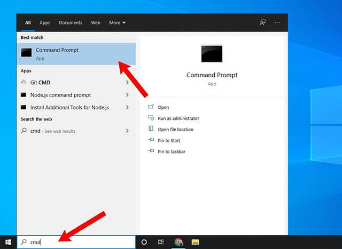
Task: Select Node.js command prompt result
Action: [x=76, y=95]
